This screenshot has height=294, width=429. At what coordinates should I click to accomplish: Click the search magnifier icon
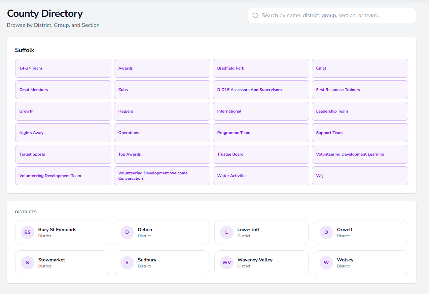pyautogui.click(x=255, y=15)
